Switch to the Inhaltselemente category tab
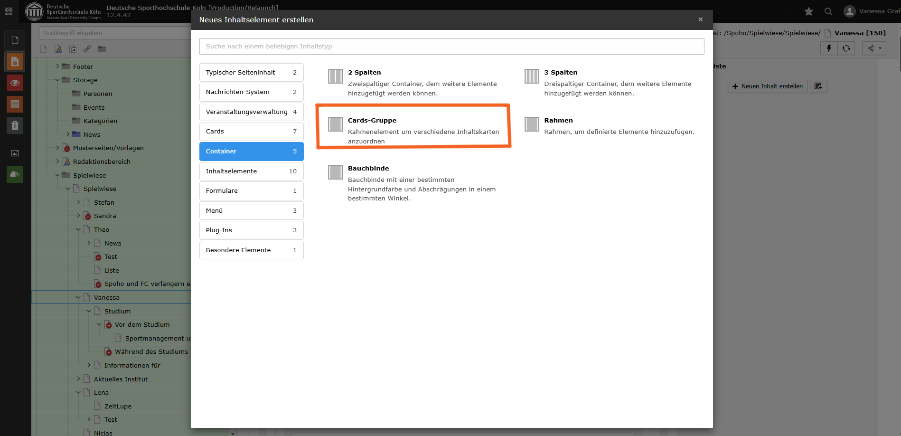 [x=251, y=171]
